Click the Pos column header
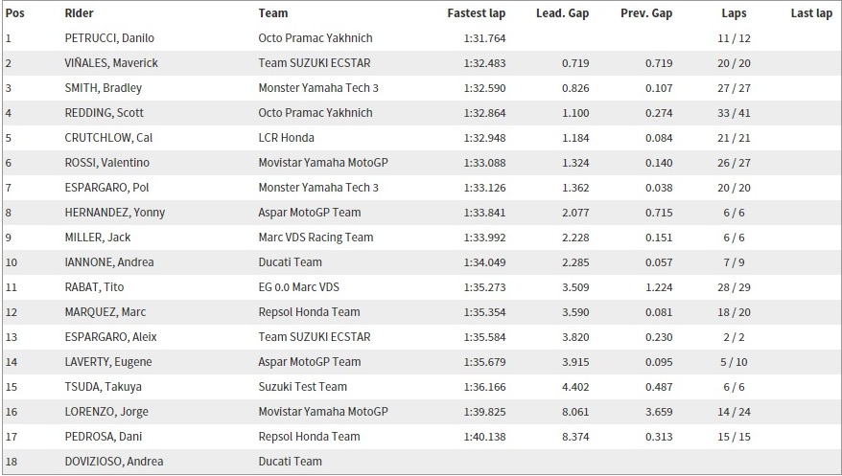The image size is (842, 476). (15, 13)
